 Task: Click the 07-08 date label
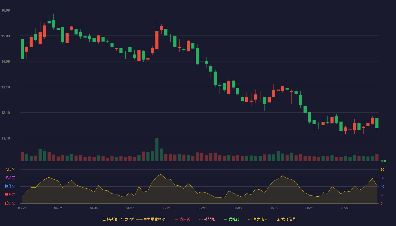tap(345, 208)
